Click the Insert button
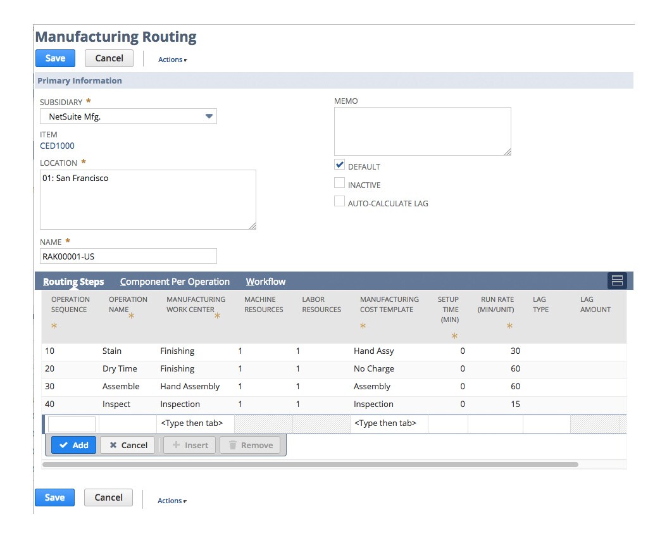Screen dimensions: 667x538 [190, 445]
